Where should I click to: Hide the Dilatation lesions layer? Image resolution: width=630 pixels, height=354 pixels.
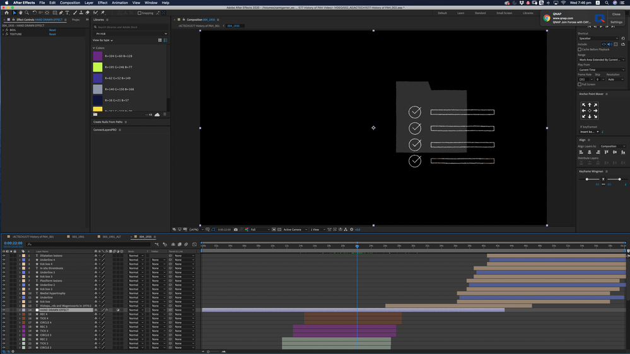[4, 256]
